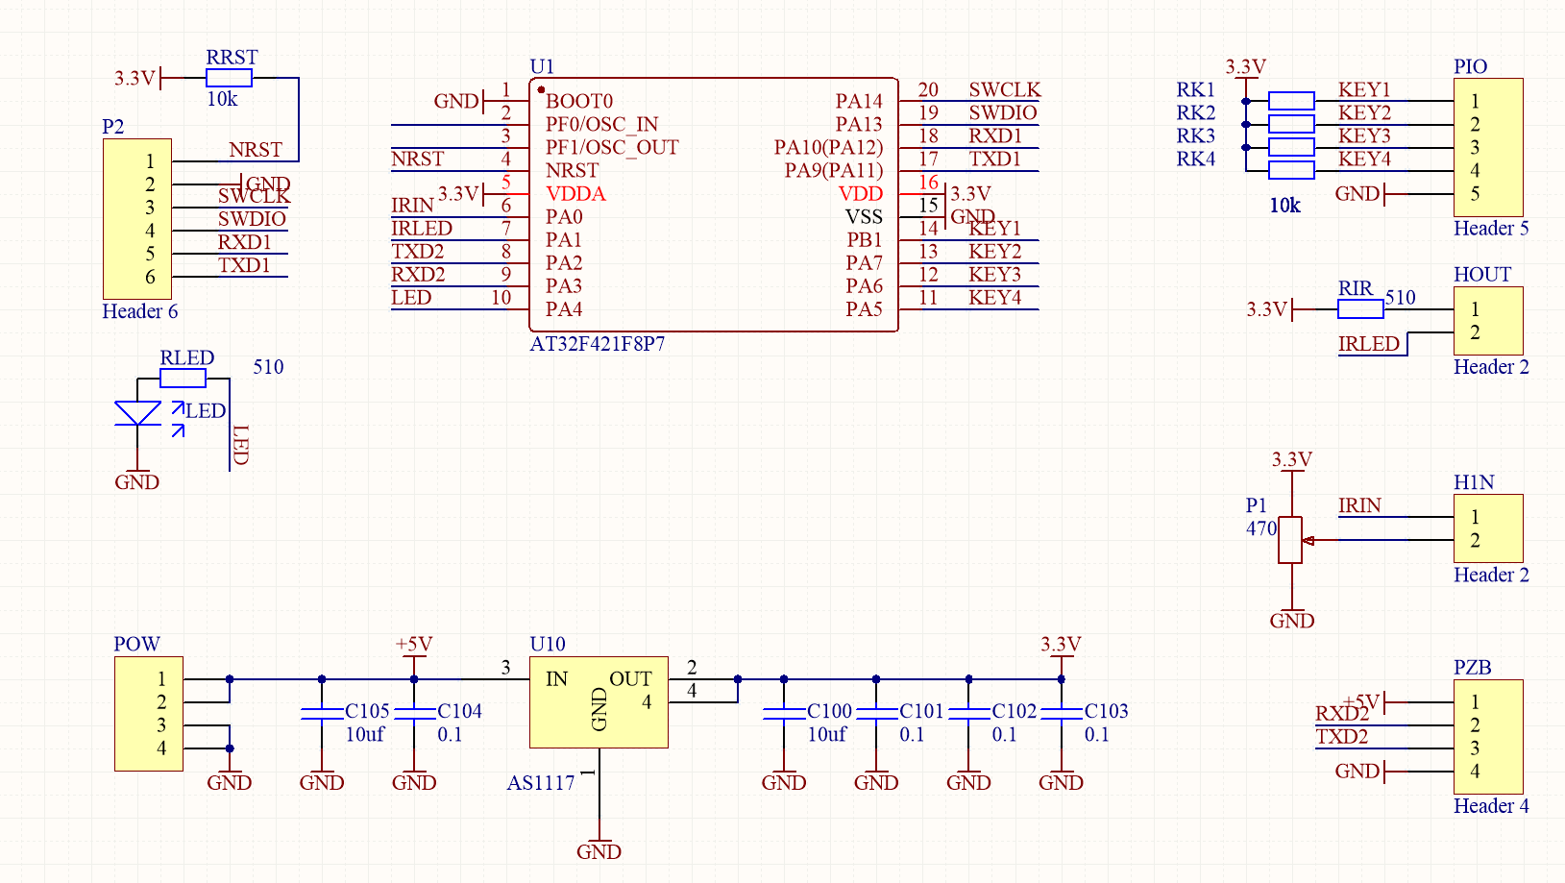Click the PF1/OSC_OUT pin name
Image resolution: width=1565 pixels, height=883 pixels.
pos(612,147)
